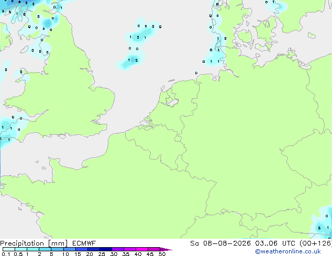Click the 10–15 mm blue legend swatch
332x256 pixels.
click(x=69, y=249)
